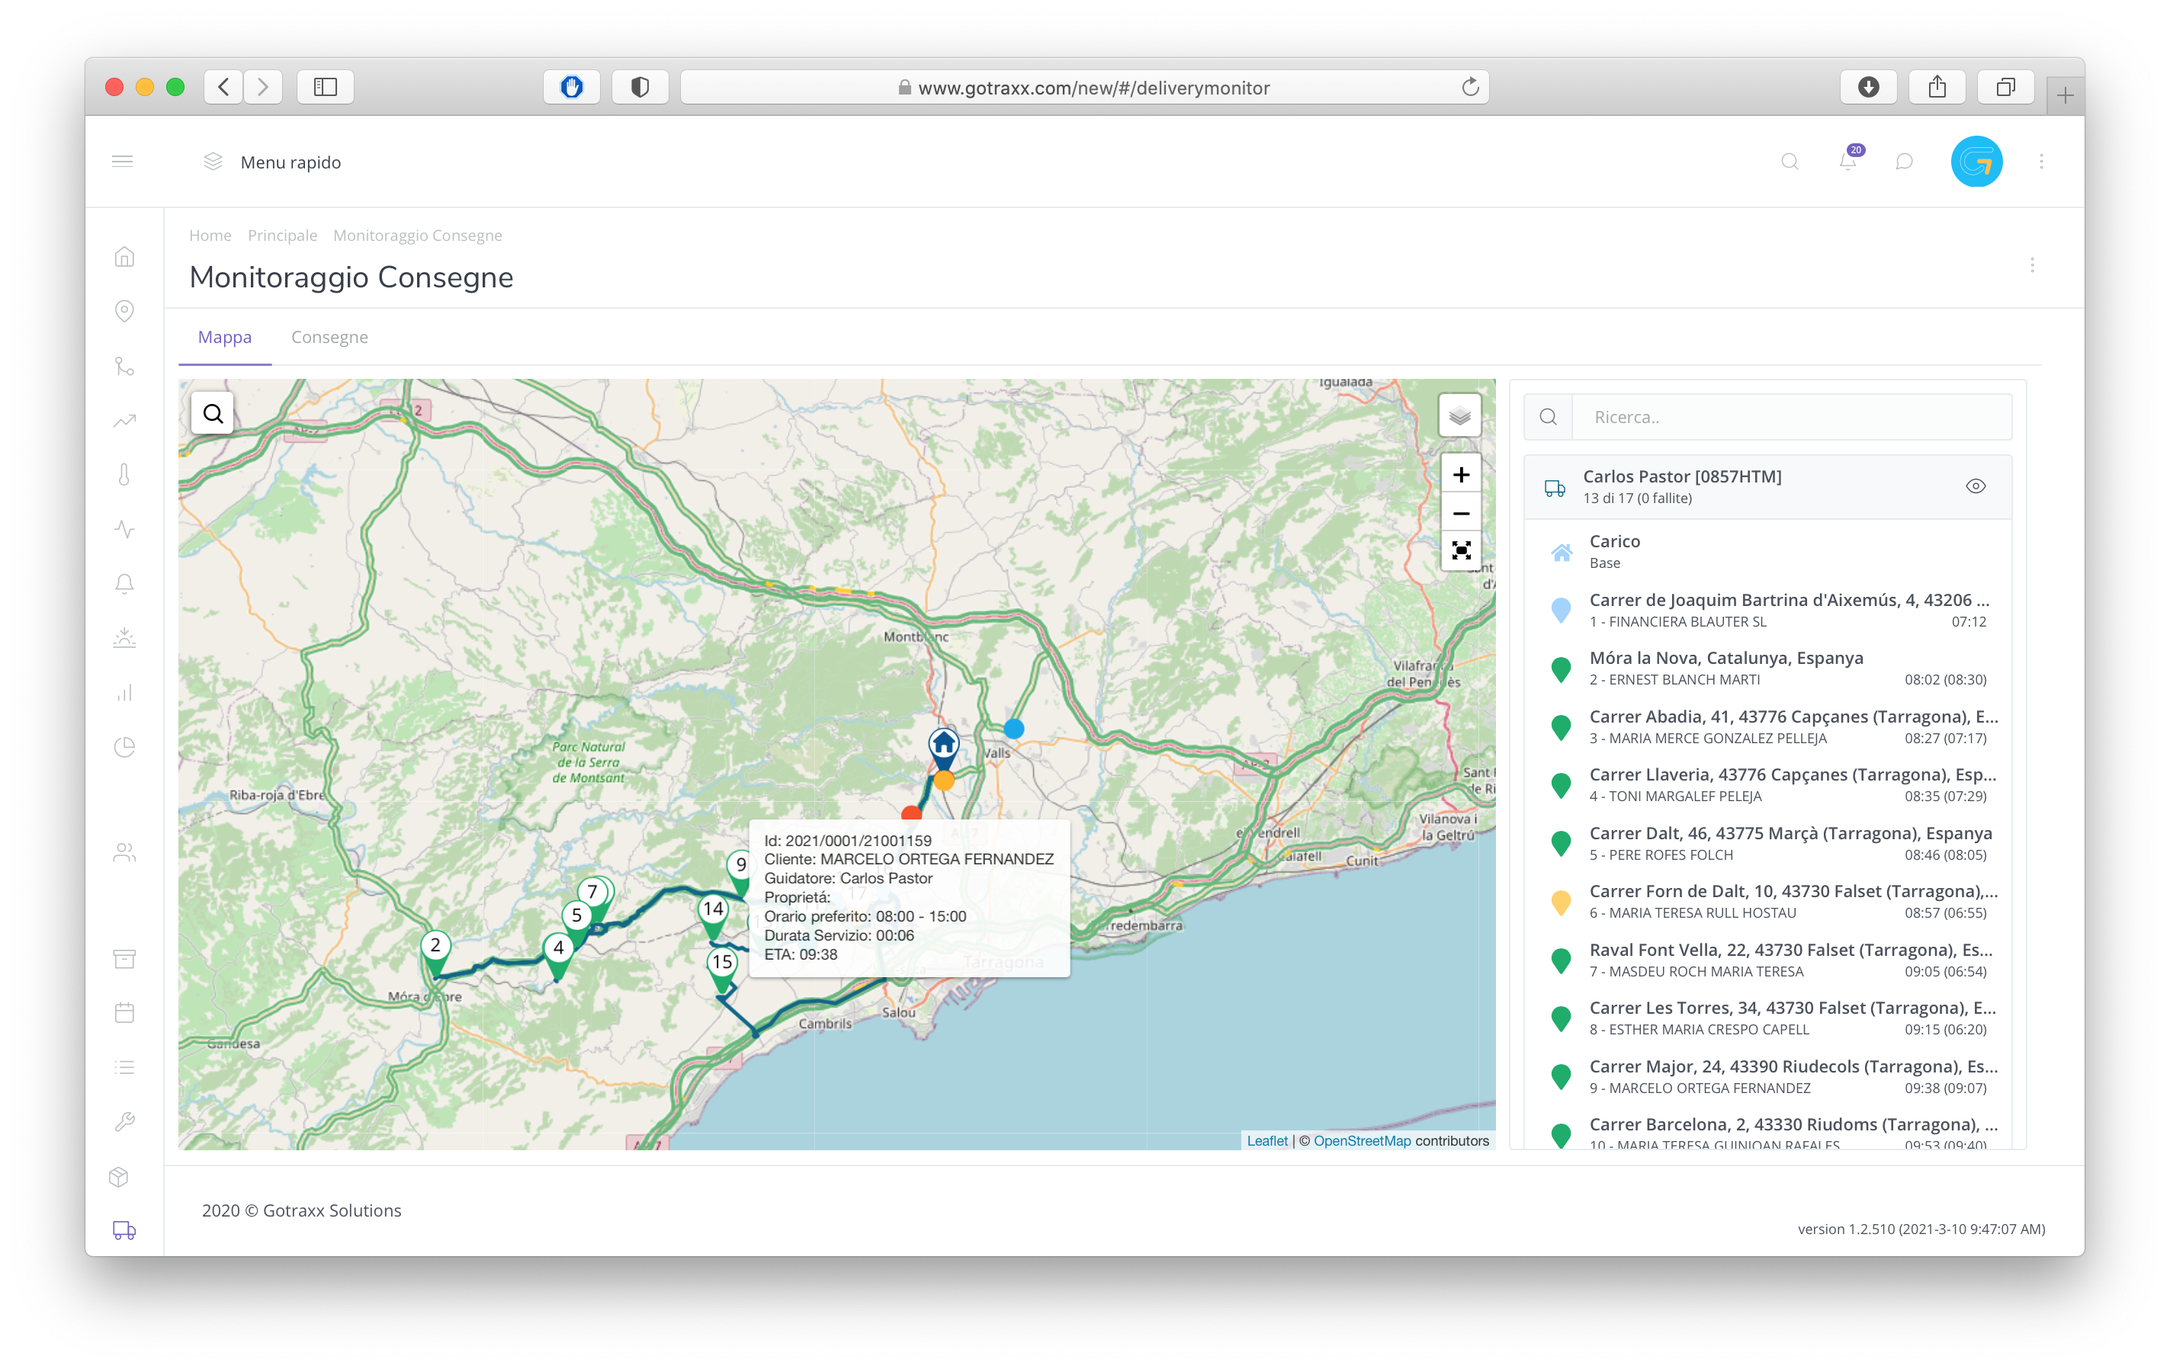Select Carlos Pastor [0857HTM] vehicle header

coord(1767,486)
